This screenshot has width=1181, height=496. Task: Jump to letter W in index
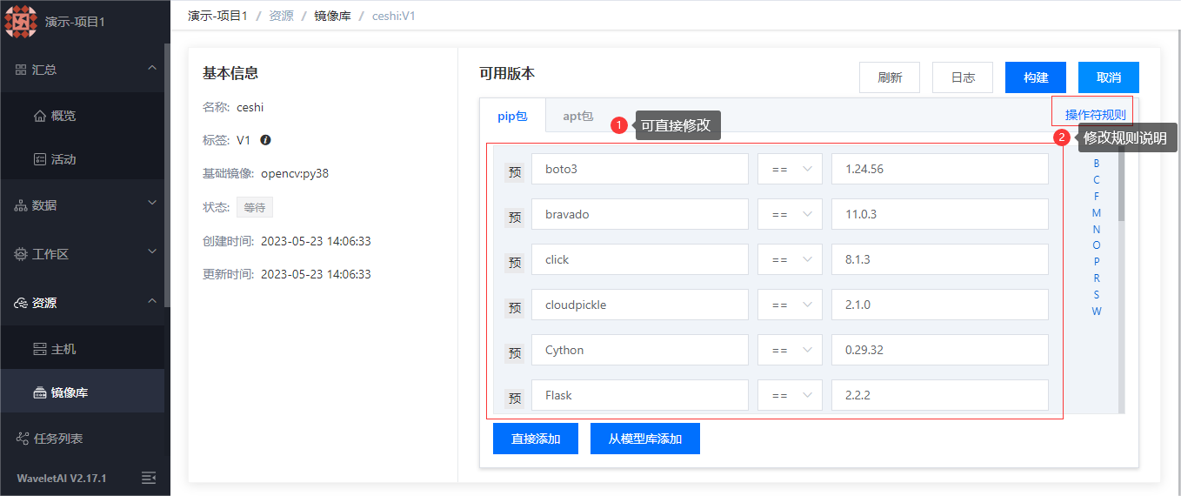(1097, 312)
